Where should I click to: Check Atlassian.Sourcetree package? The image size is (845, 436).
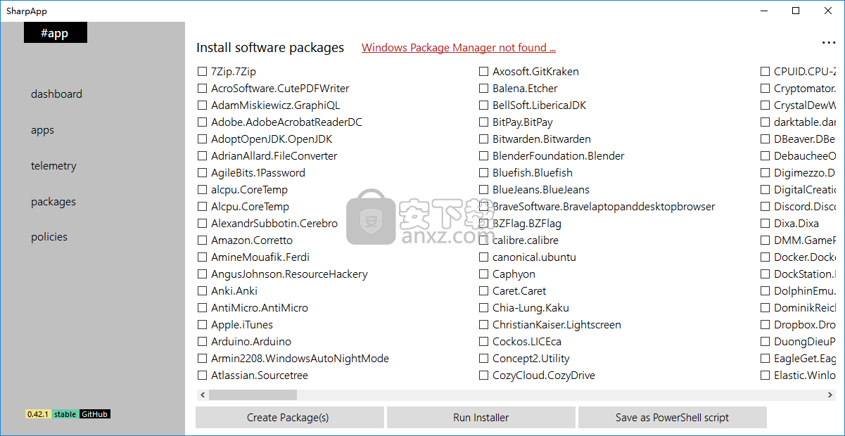tap(203, 376)
